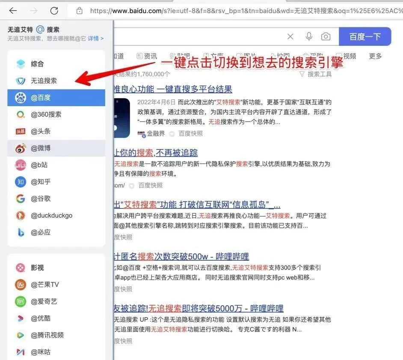Switch to @duckduckgo search
This screenshot has width=403, height=360.
coord(56,215)
